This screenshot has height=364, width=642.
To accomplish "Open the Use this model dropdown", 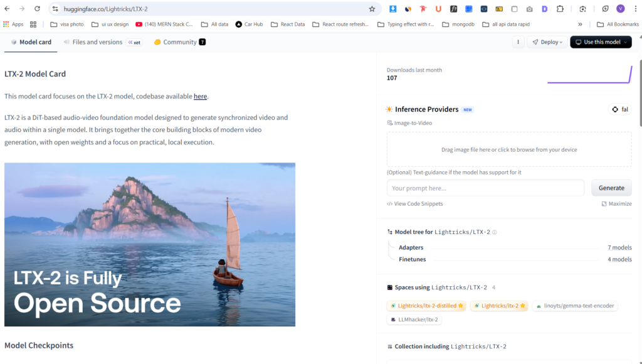I will [x=601, y=42].
